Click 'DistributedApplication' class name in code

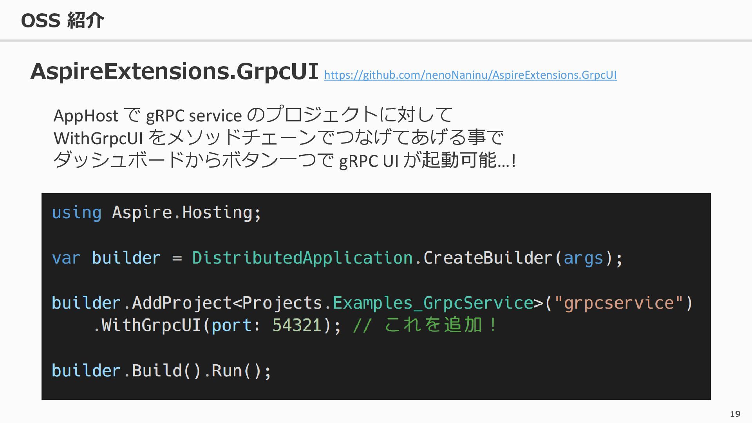(302, 258)
